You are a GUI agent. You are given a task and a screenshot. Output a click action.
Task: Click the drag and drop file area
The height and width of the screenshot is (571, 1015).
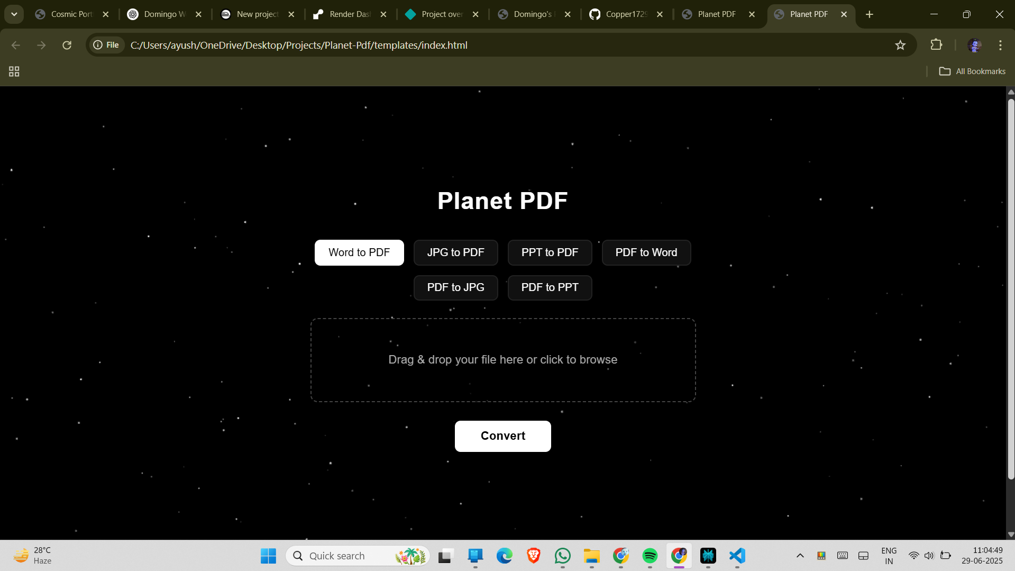click(x=502, y=359)
